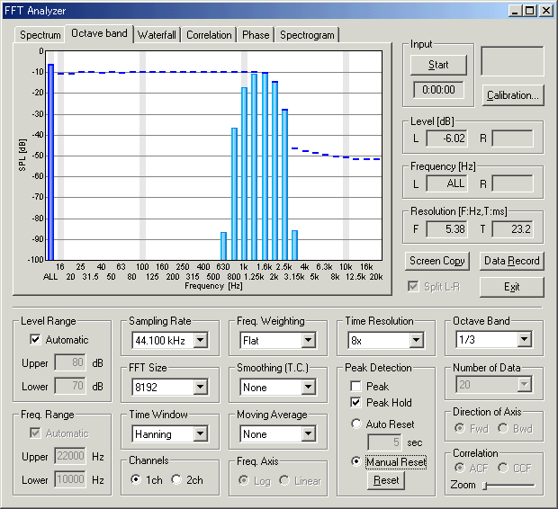Click the Level Range Upper dB field
The image size is (558, 509).
tap(70, 362)
